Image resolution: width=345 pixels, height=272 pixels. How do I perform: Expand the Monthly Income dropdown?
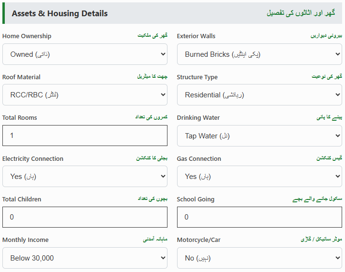point(85,258)
